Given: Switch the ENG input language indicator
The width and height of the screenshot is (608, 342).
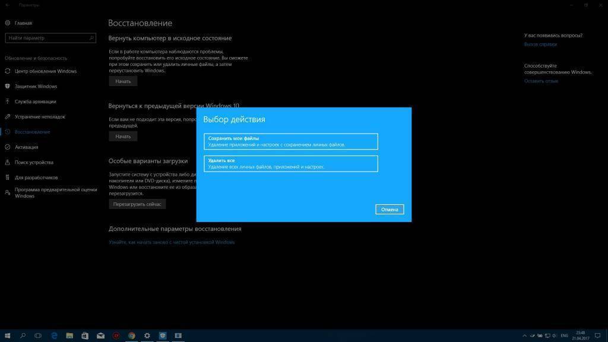Looking at the screenshot, I should coord(564,336).
